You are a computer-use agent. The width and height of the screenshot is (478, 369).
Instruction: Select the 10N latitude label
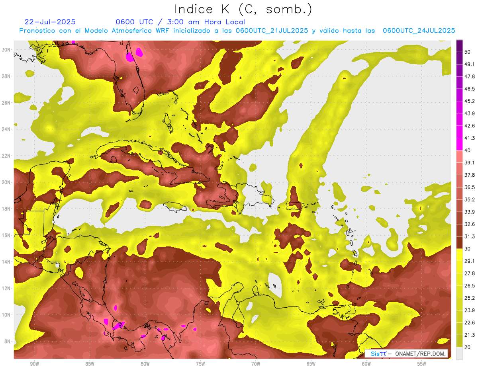pos(6,315)
